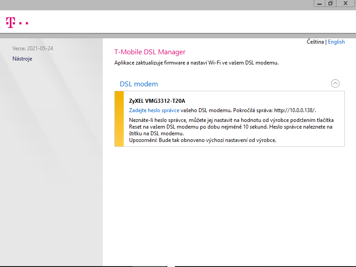Screen dimensions: 356x267
Task: Click the Aplikace zaktualizuje firmware description
Action: click(x=196, y=63)
